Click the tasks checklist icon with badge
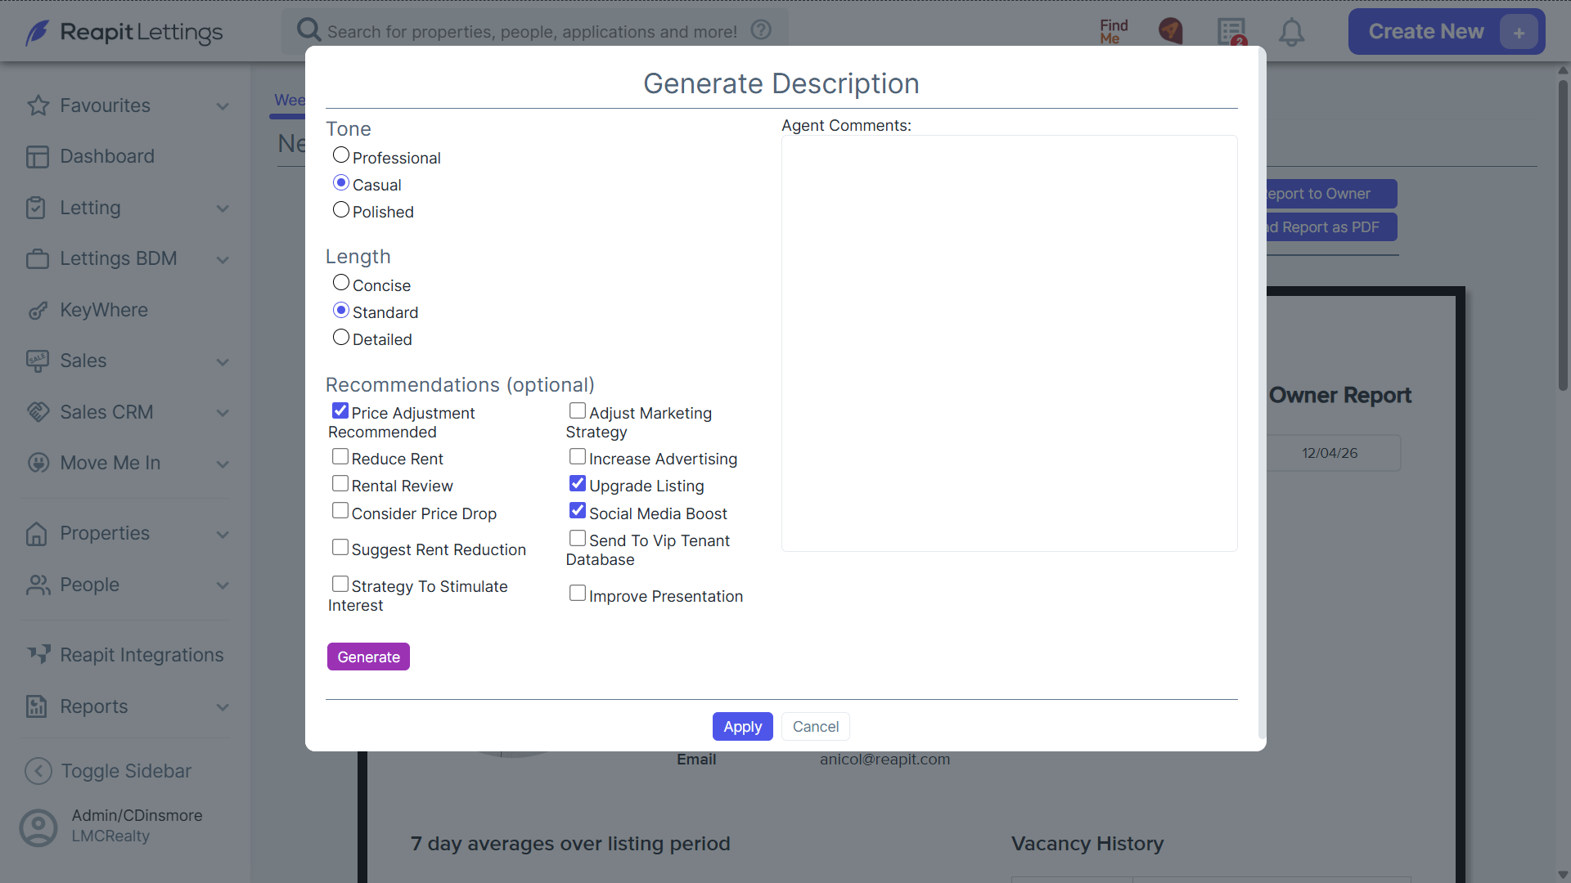1571x883 pixels. click(x=1231, y=32)
